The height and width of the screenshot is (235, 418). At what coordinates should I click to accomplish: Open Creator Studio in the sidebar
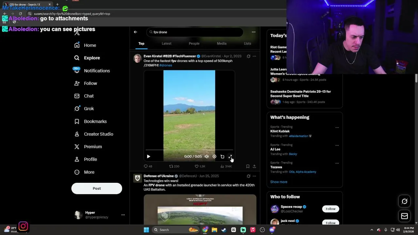click(94, 134)
